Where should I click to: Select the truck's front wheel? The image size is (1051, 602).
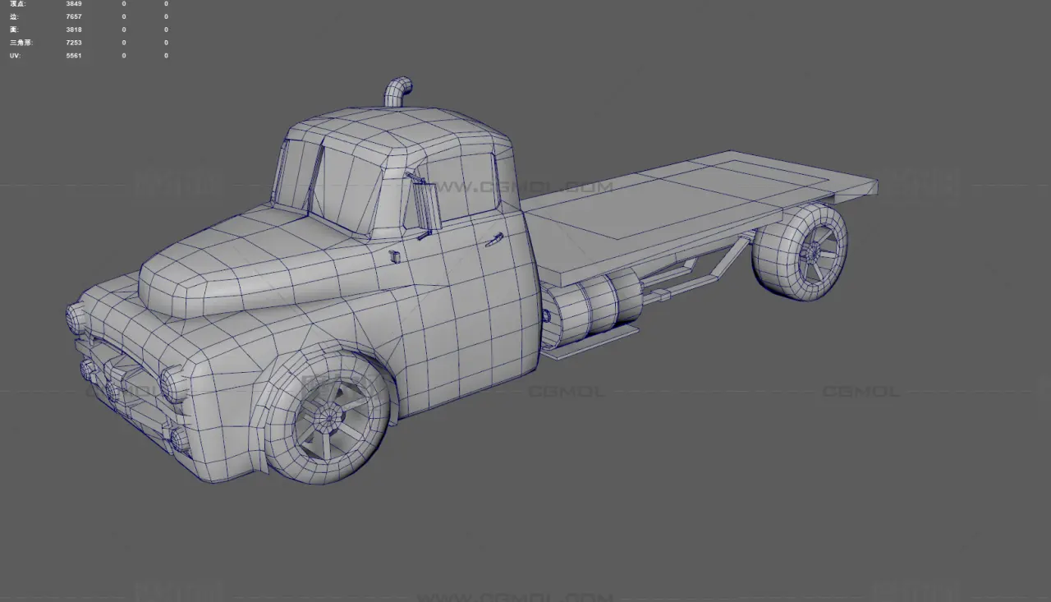(x=329, y=419)
